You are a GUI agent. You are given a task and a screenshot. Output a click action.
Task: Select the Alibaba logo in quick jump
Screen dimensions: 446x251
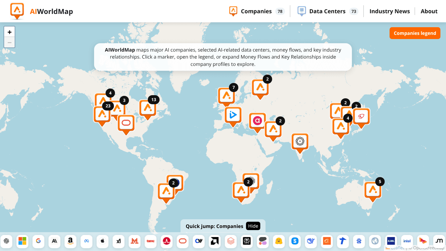(327, 241)
